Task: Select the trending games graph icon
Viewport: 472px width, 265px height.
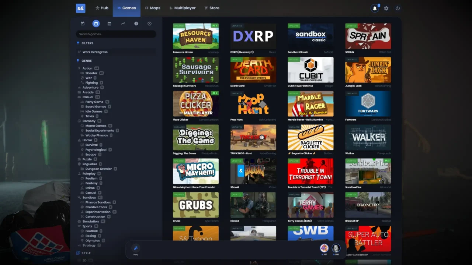Action: pyautogui.click(x=123, y=24)
